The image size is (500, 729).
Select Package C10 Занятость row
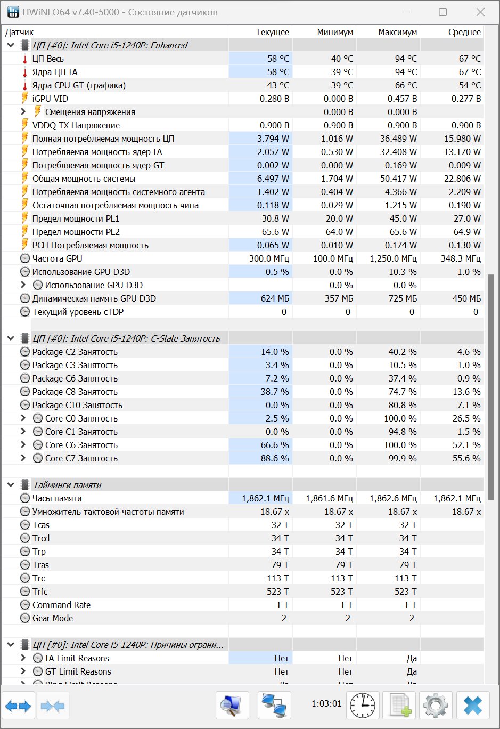(243, 405)
